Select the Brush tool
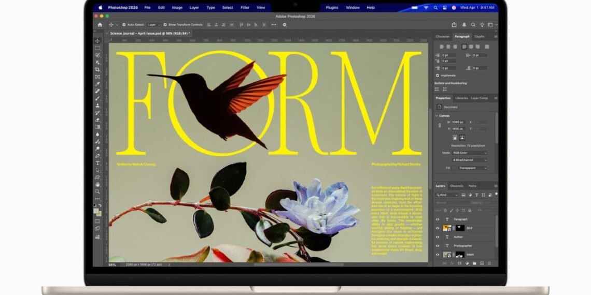Screen dimensions: 591x295 point(97,98)
